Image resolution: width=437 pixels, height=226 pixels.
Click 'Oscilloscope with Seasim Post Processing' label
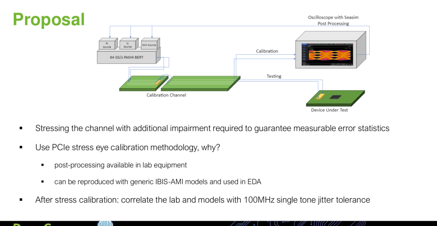click(x=333, y=20)
